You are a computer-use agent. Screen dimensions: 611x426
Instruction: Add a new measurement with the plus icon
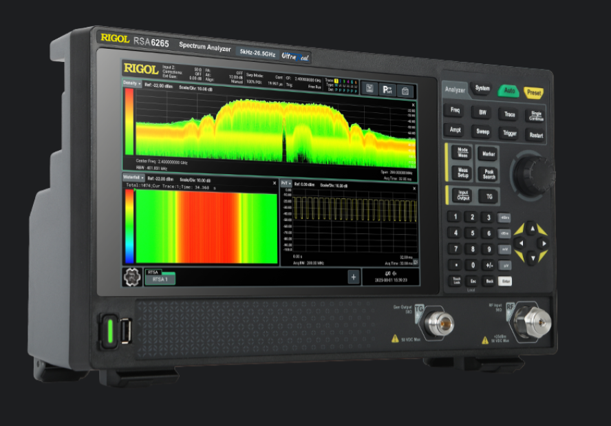(353, 277)
